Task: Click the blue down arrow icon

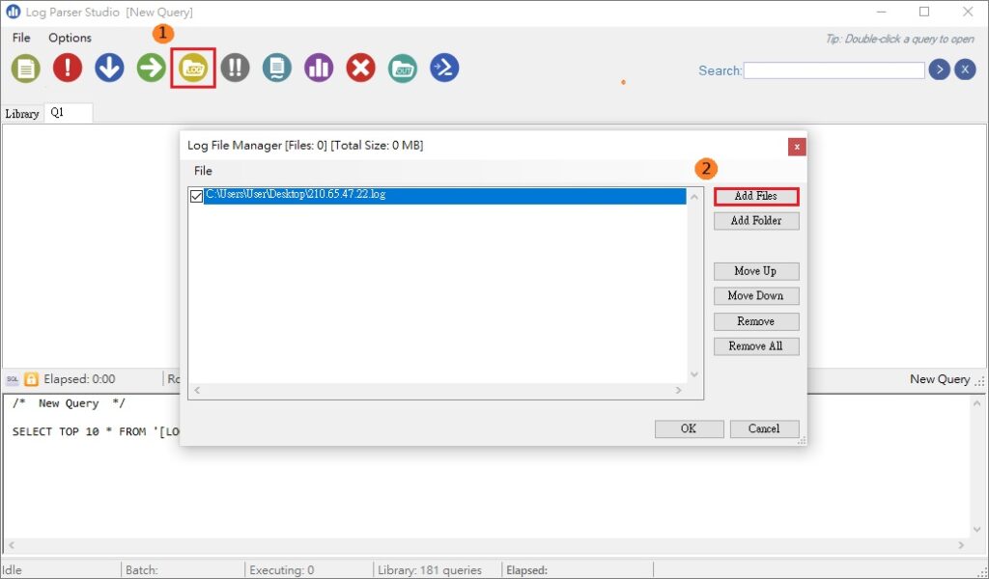Action: [109, 68]
